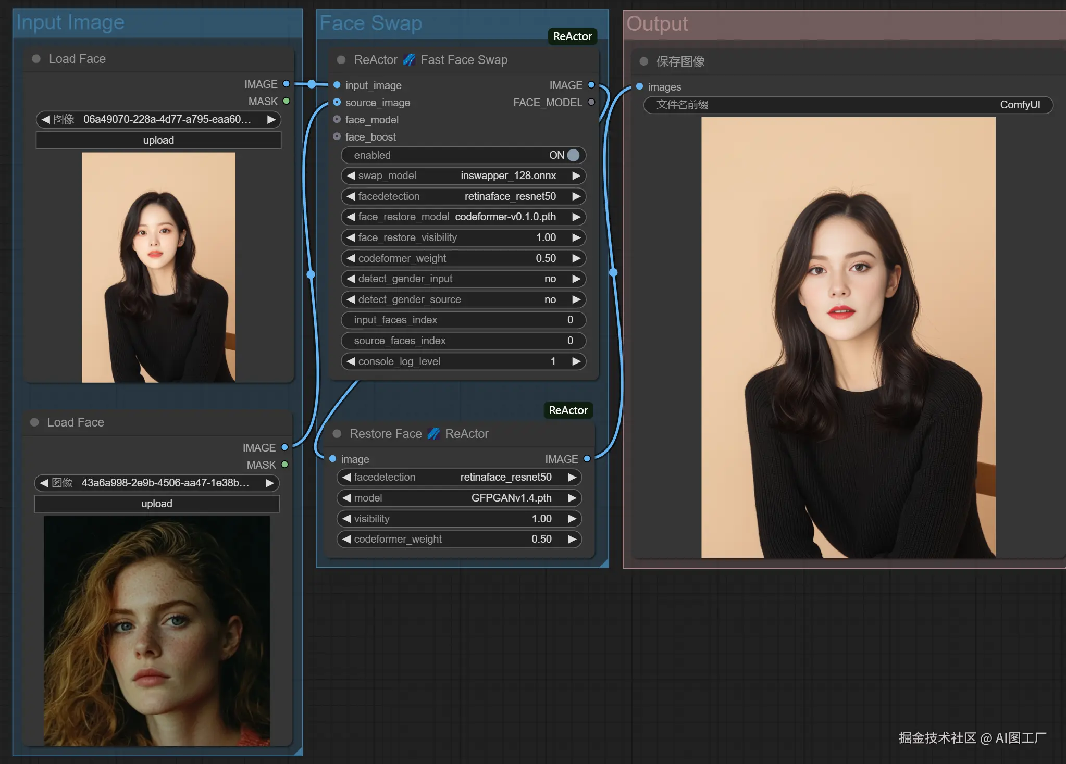The height and width of the screenshot is (764, 1066).
Task: Click the face_boost input socket
Action: coord(337,136)
